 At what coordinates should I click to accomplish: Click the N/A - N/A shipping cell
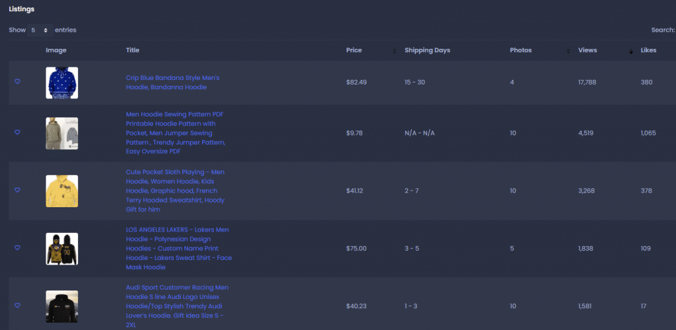point(419,133)
